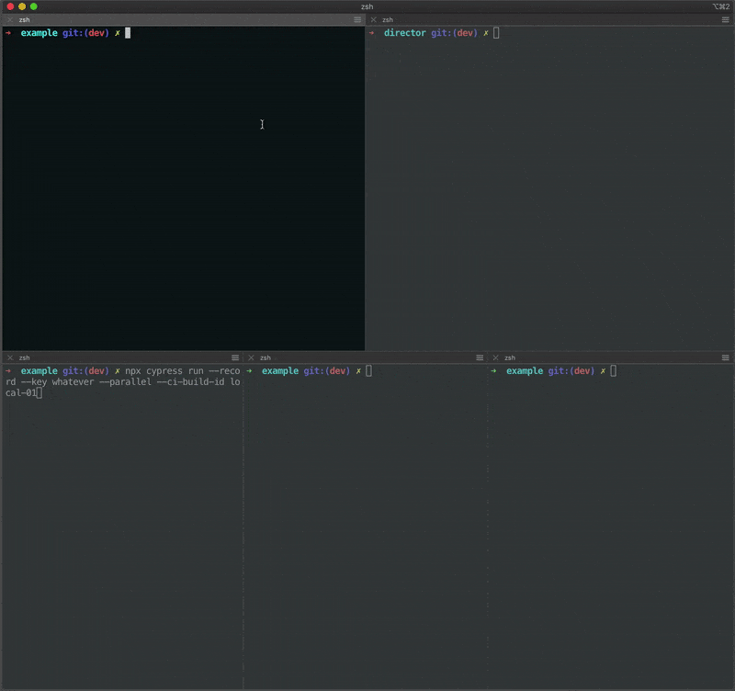Select the bottom-left pane zsh title
This screenshot has height=691, width=735.
tap(25, 357)
